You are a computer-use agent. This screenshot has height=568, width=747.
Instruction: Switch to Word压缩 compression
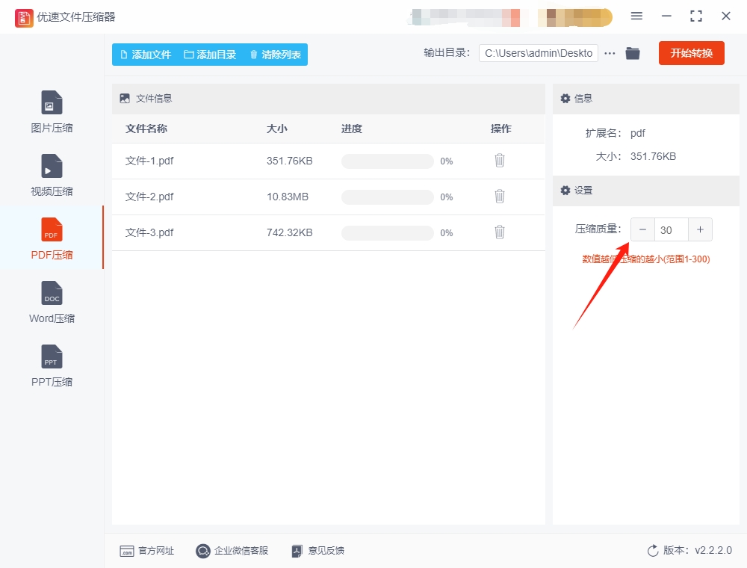52,302
